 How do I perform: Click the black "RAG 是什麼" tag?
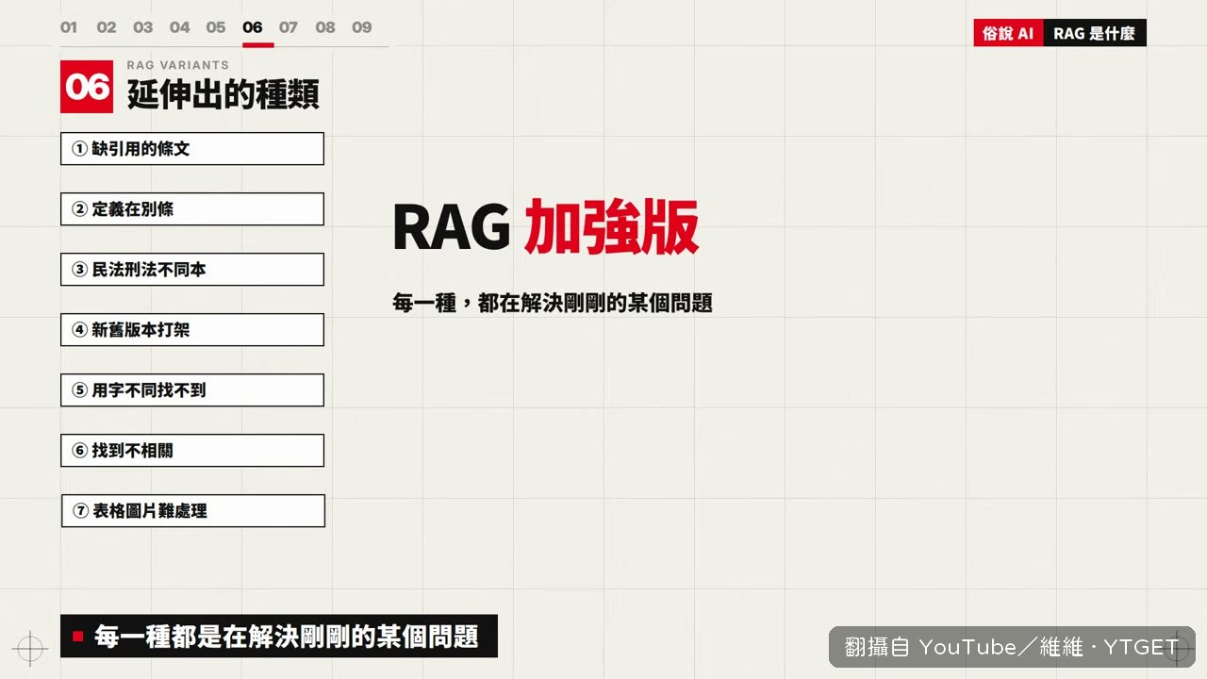click(x=1095, y=33)
